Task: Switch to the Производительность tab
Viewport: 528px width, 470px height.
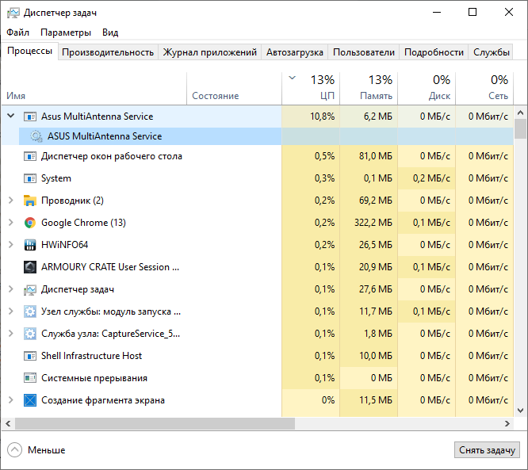Action: pyautogui.click(x=108, y=52)
